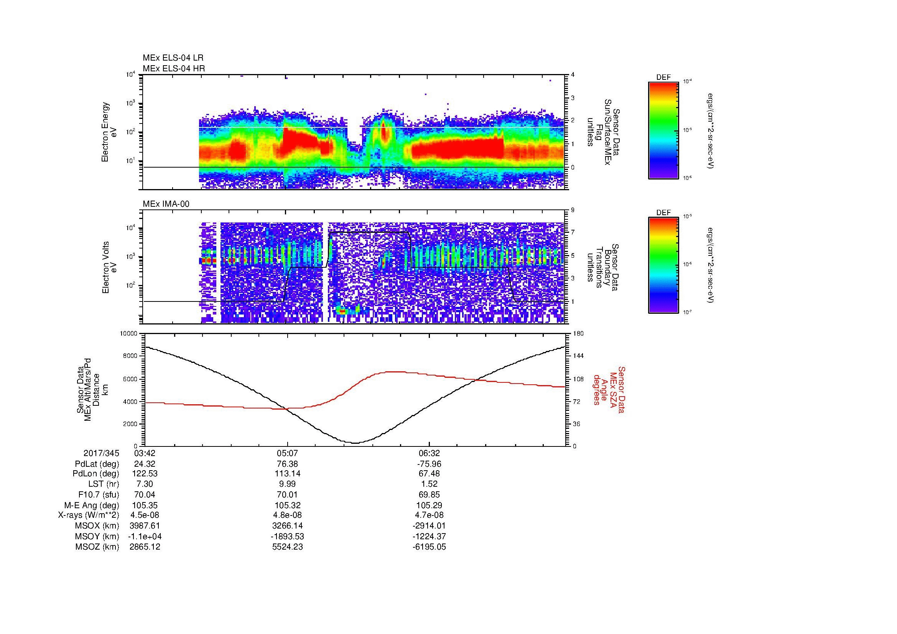Click the altitude and SZA line plot
This screenshot has width=897, height=634.
356,390
